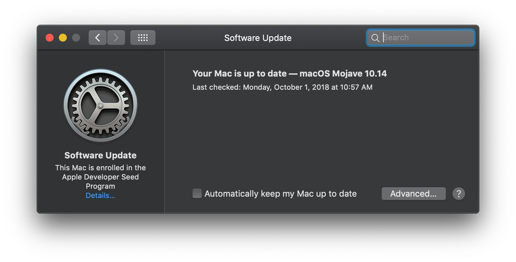Enable Automatically keep my Mac up to date

point(197,193)
